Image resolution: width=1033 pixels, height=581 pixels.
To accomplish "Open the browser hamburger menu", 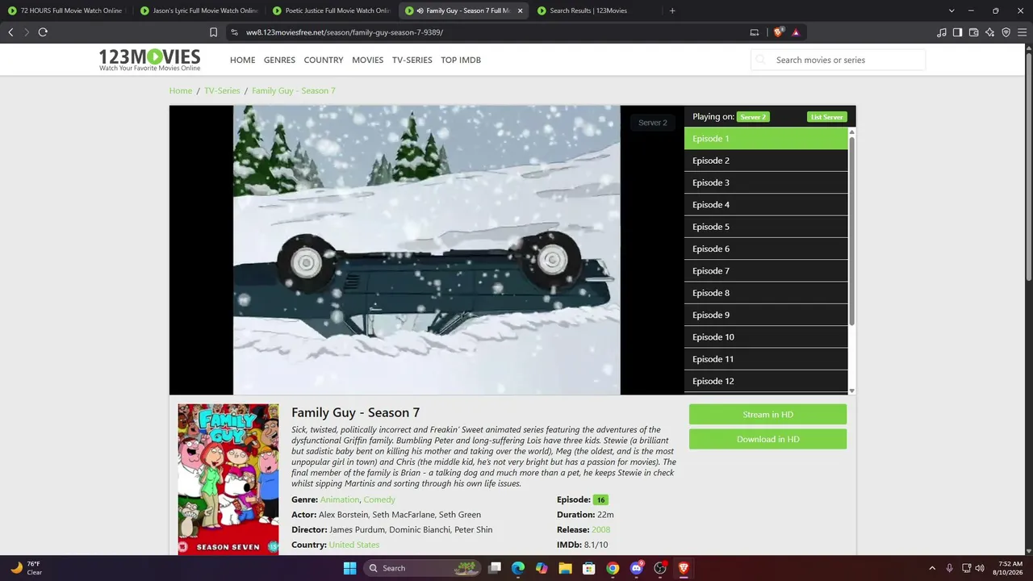I will 1022,32.
